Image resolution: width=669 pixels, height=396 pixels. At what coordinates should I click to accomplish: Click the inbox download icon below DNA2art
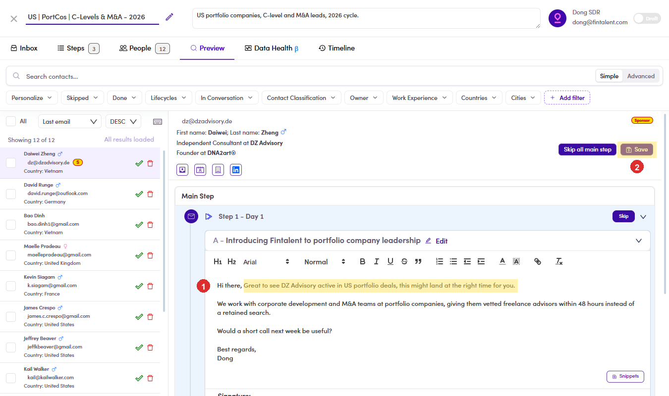point(182,170)
